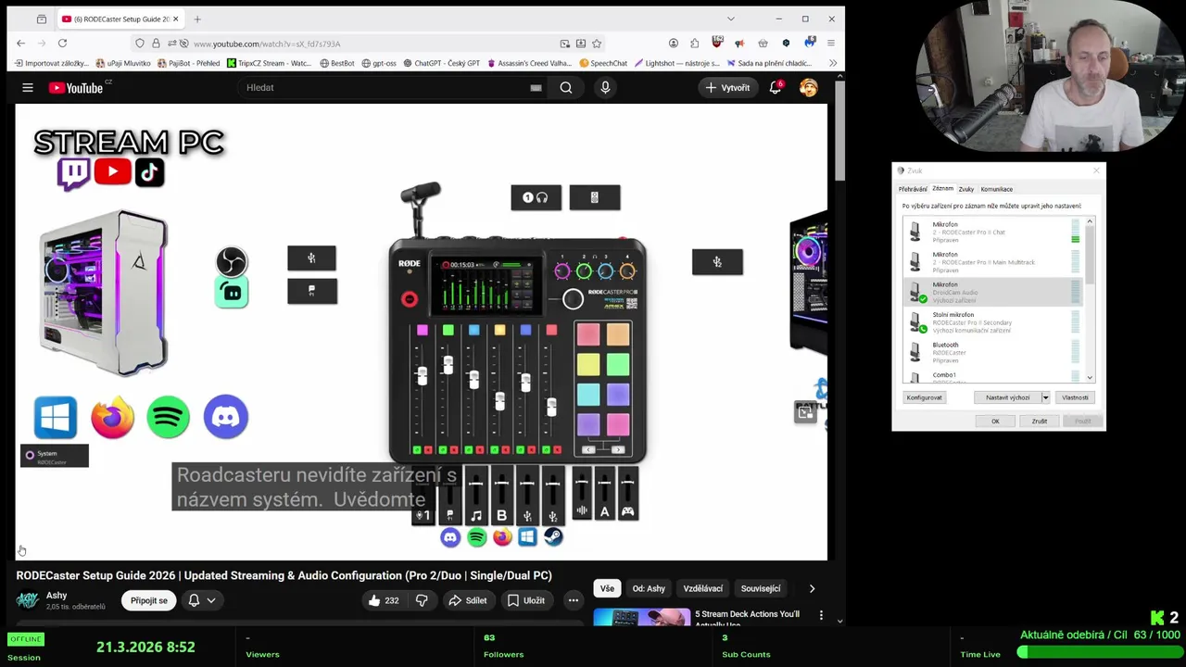Dislike the video with thumbs down

(422, 600)
